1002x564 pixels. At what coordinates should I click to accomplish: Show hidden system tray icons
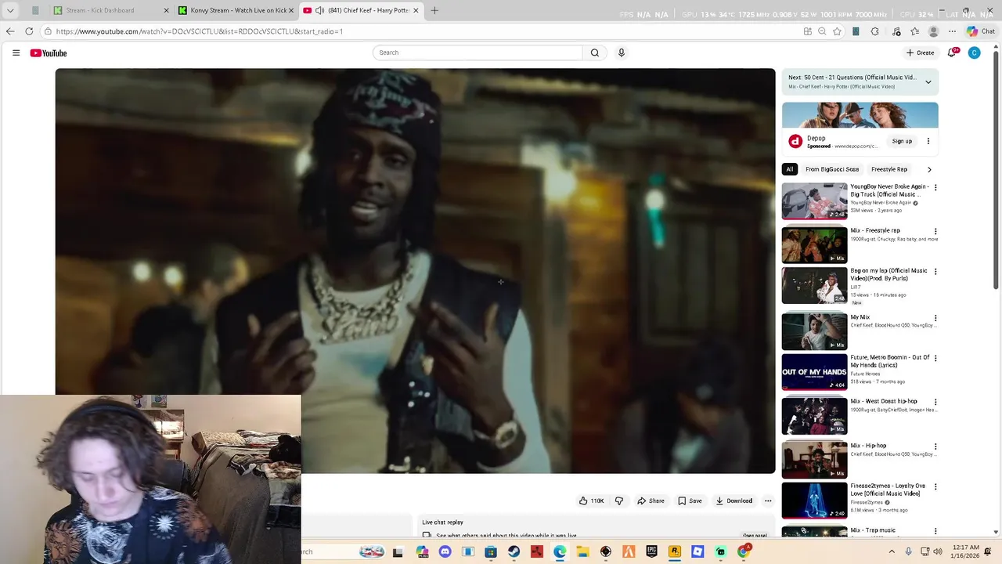pyautogui.click(x=892, y=551)
